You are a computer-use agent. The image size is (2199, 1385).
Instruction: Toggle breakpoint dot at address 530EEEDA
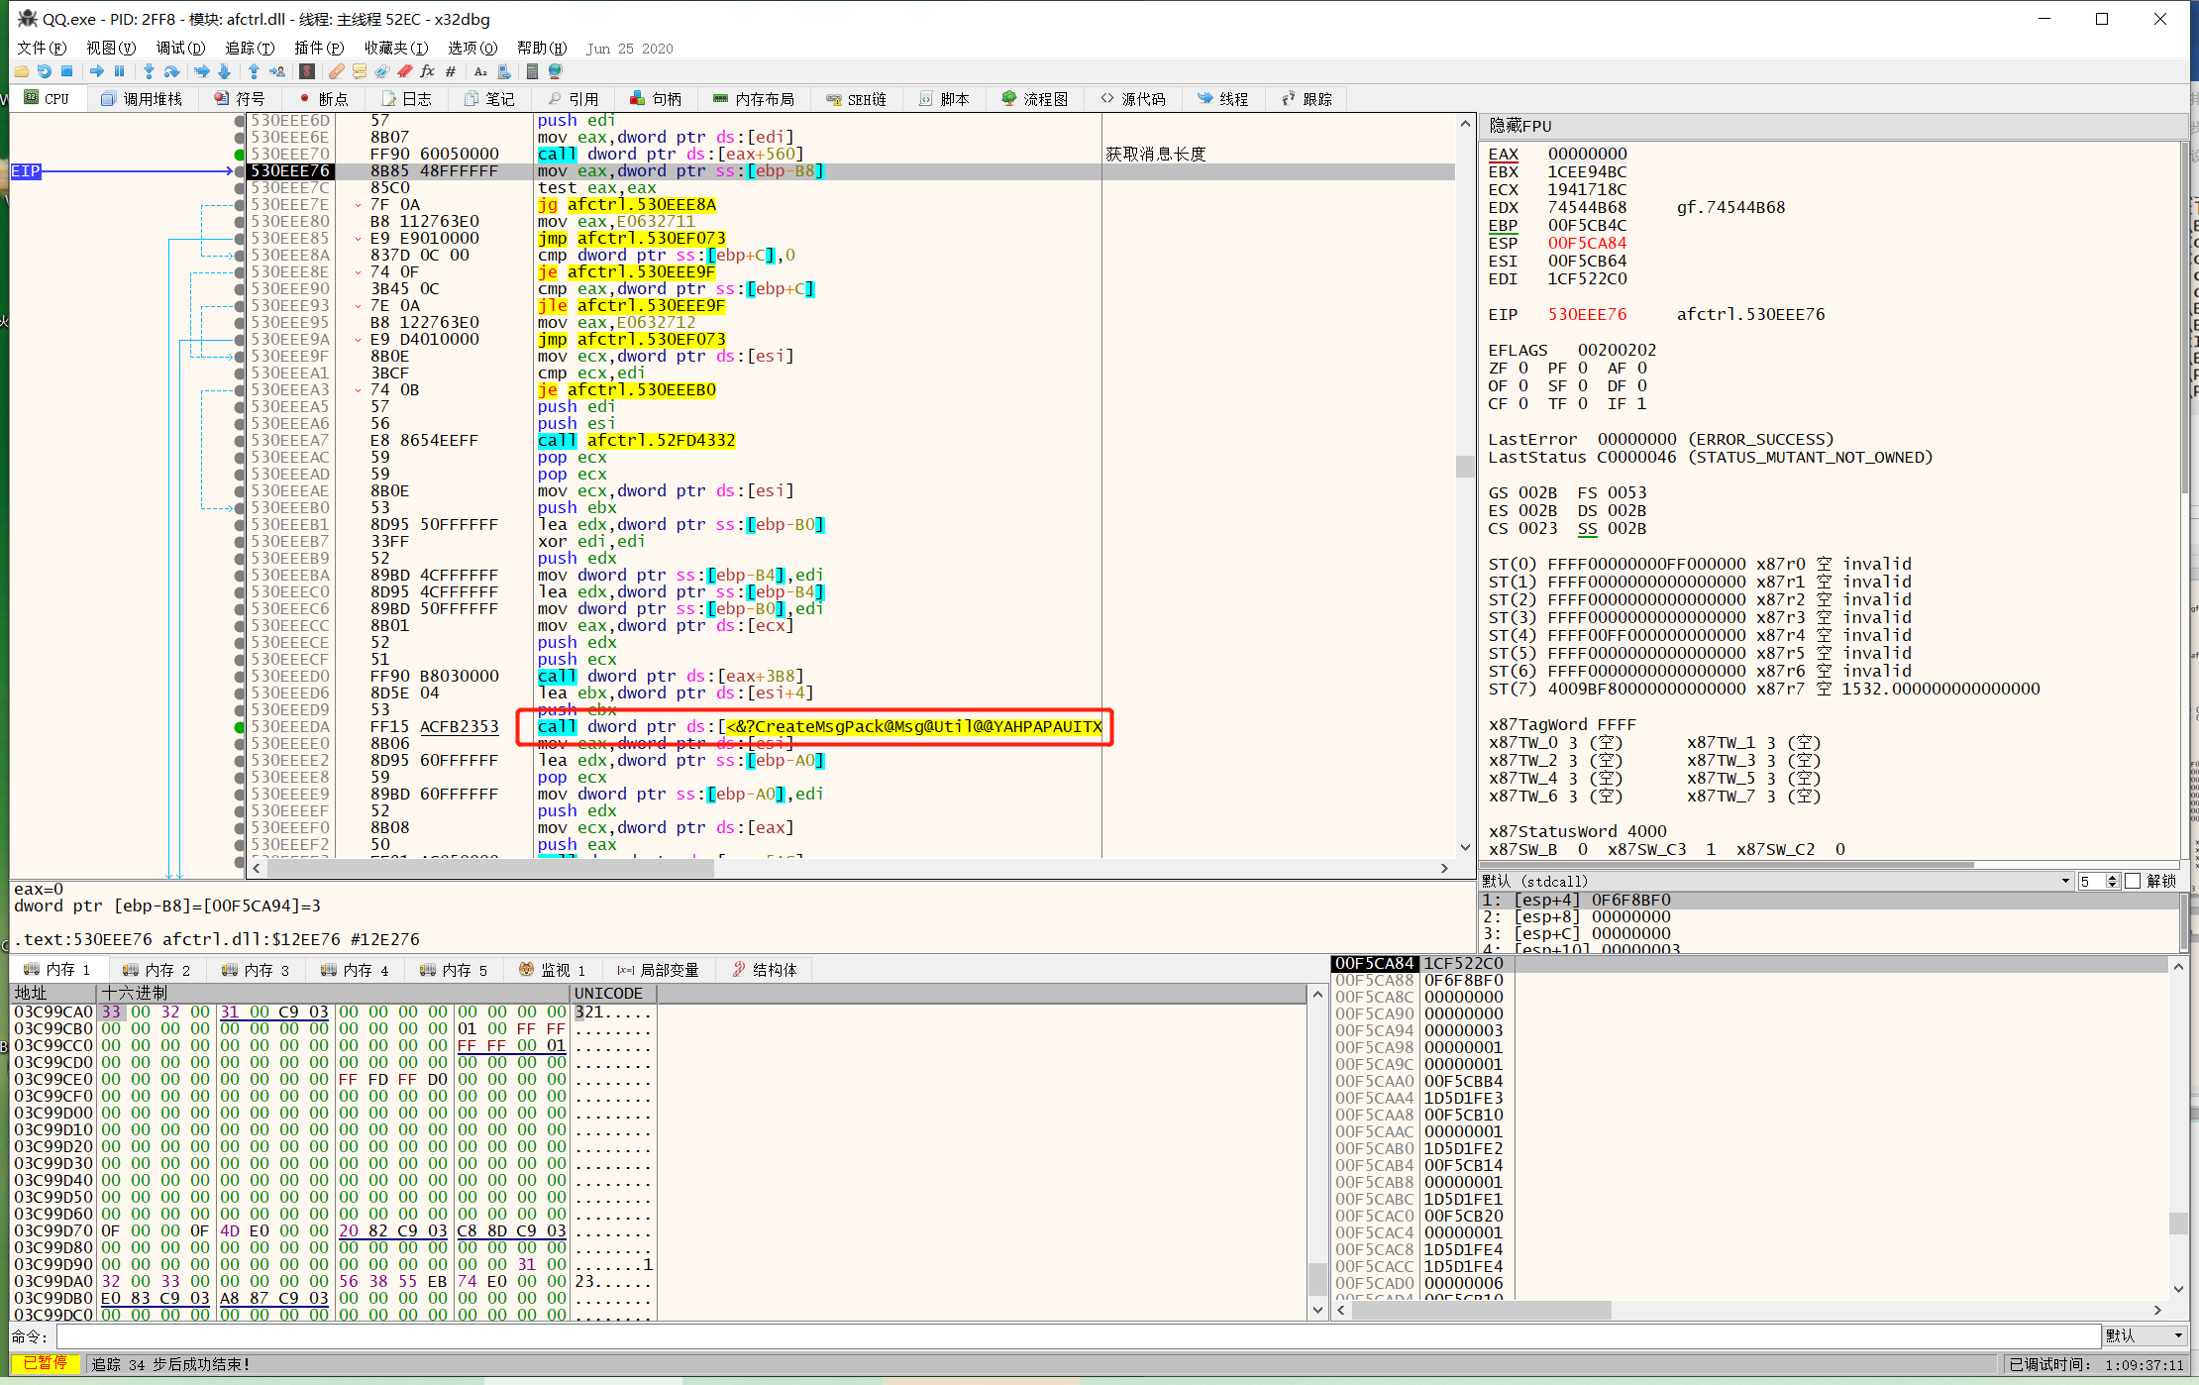pos(239,727)
